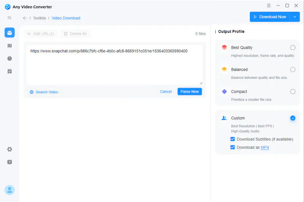Uncheck the Download as MP4 checkbox
304x202 pixels.
233,147
